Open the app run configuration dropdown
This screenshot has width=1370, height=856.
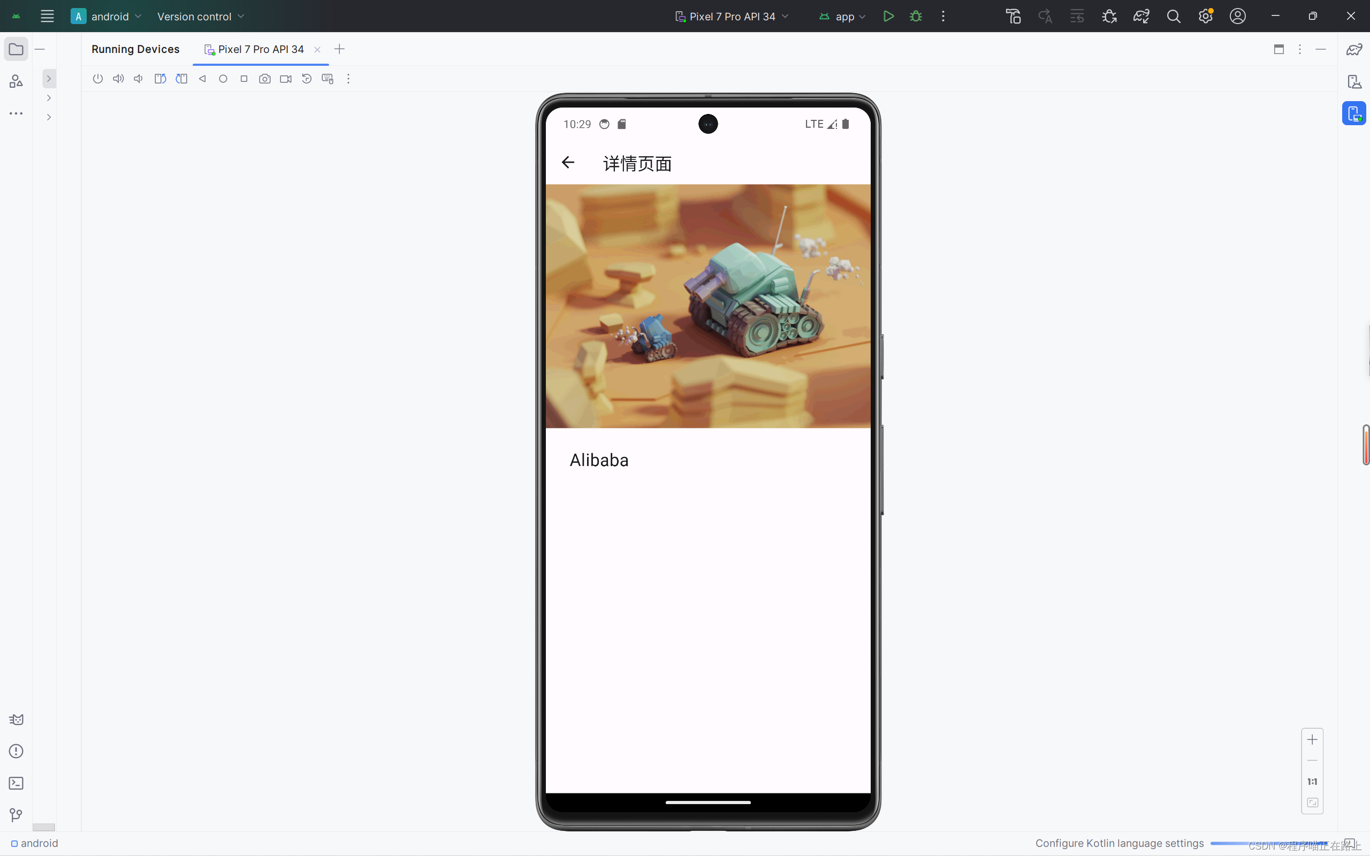843,16
